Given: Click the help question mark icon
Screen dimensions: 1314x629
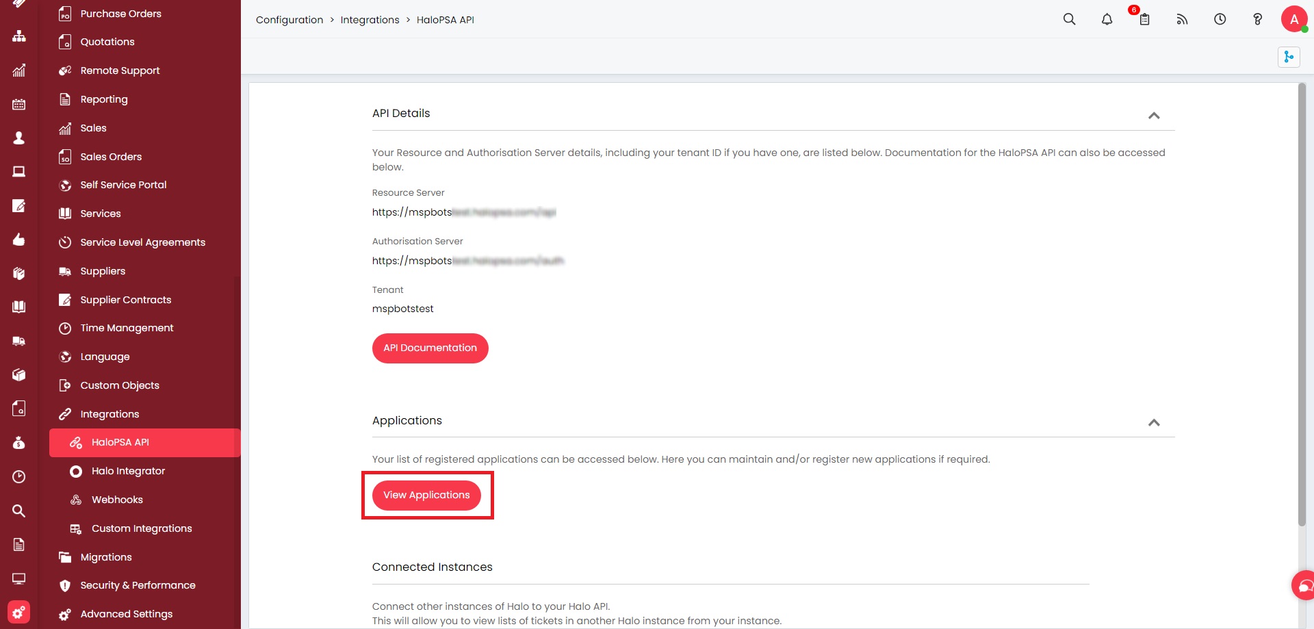Looking at the screenshot, I should click(1257, 19).
